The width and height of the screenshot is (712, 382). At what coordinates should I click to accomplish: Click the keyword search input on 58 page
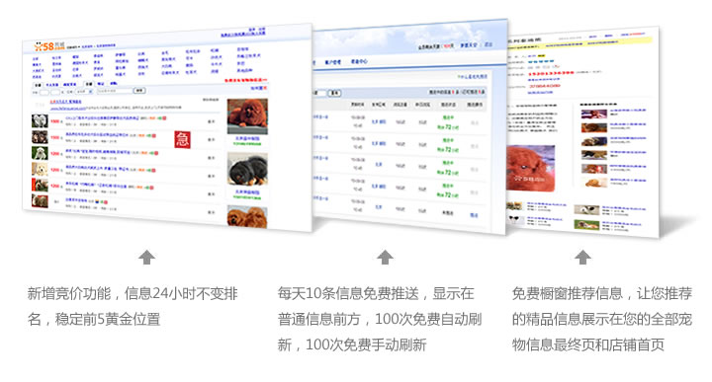pyautogui.click(x=114, y=91)
